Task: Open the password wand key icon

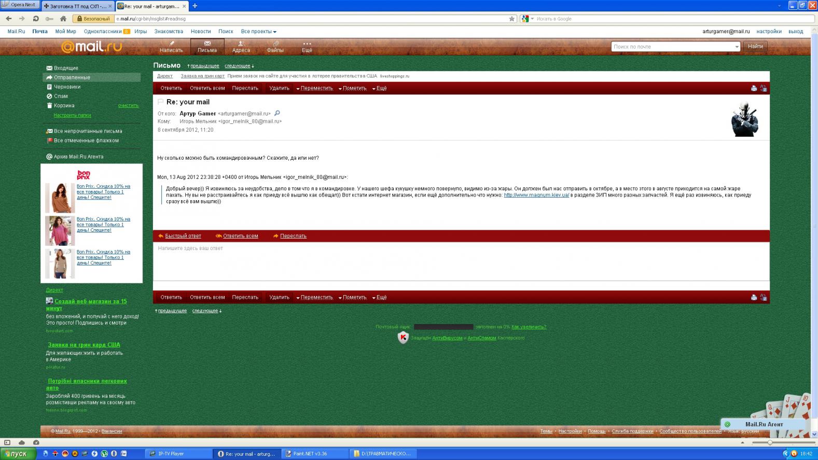Action: coord(49,19)
